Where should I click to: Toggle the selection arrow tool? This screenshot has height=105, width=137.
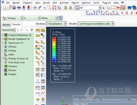coord(77,8)
